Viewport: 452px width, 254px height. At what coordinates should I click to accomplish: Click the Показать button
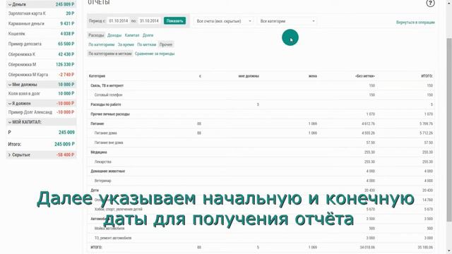tap(174, 20)
